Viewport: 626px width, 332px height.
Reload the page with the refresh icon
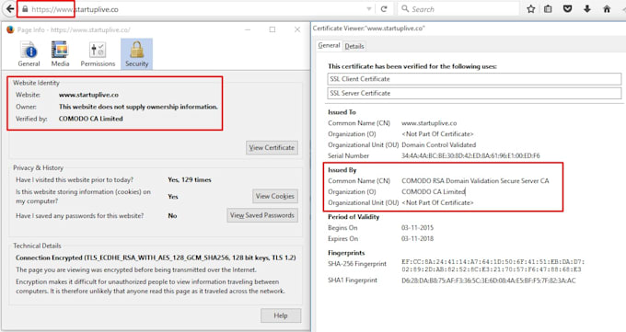pyautogui.click(x=384, y=9)
